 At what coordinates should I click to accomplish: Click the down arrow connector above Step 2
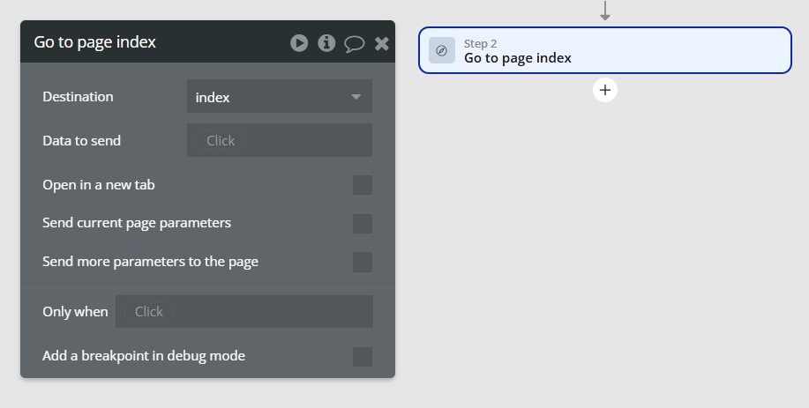[605, 11]
